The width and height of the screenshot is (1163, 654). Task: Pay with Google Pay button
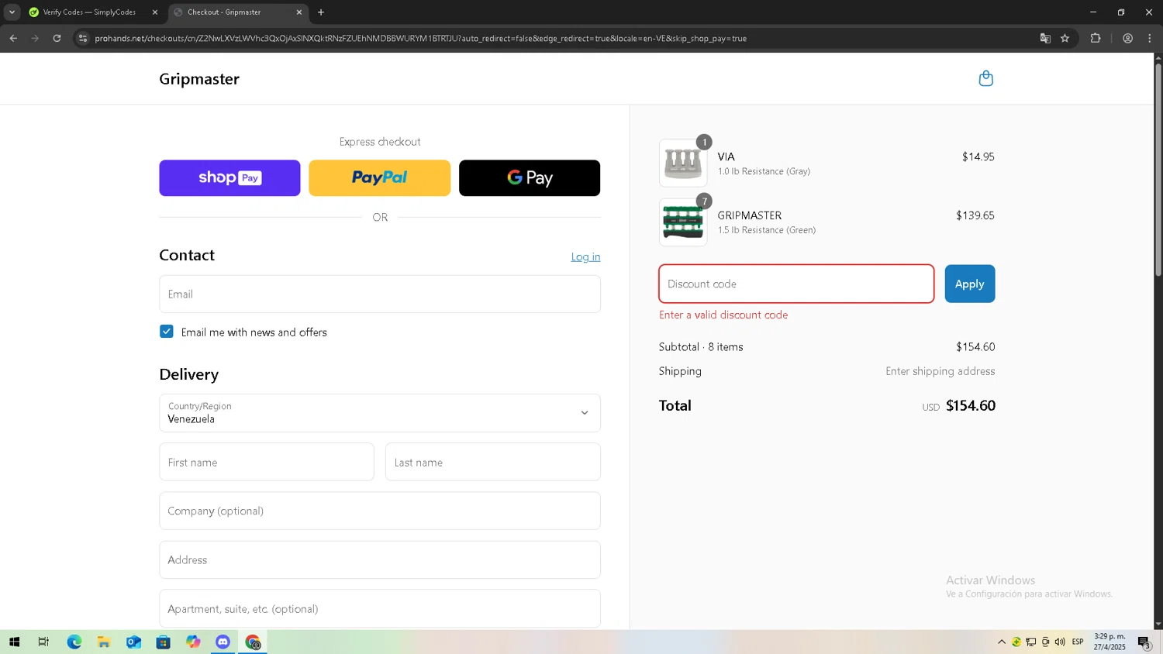pyautogui.click(x=530, y=177)
